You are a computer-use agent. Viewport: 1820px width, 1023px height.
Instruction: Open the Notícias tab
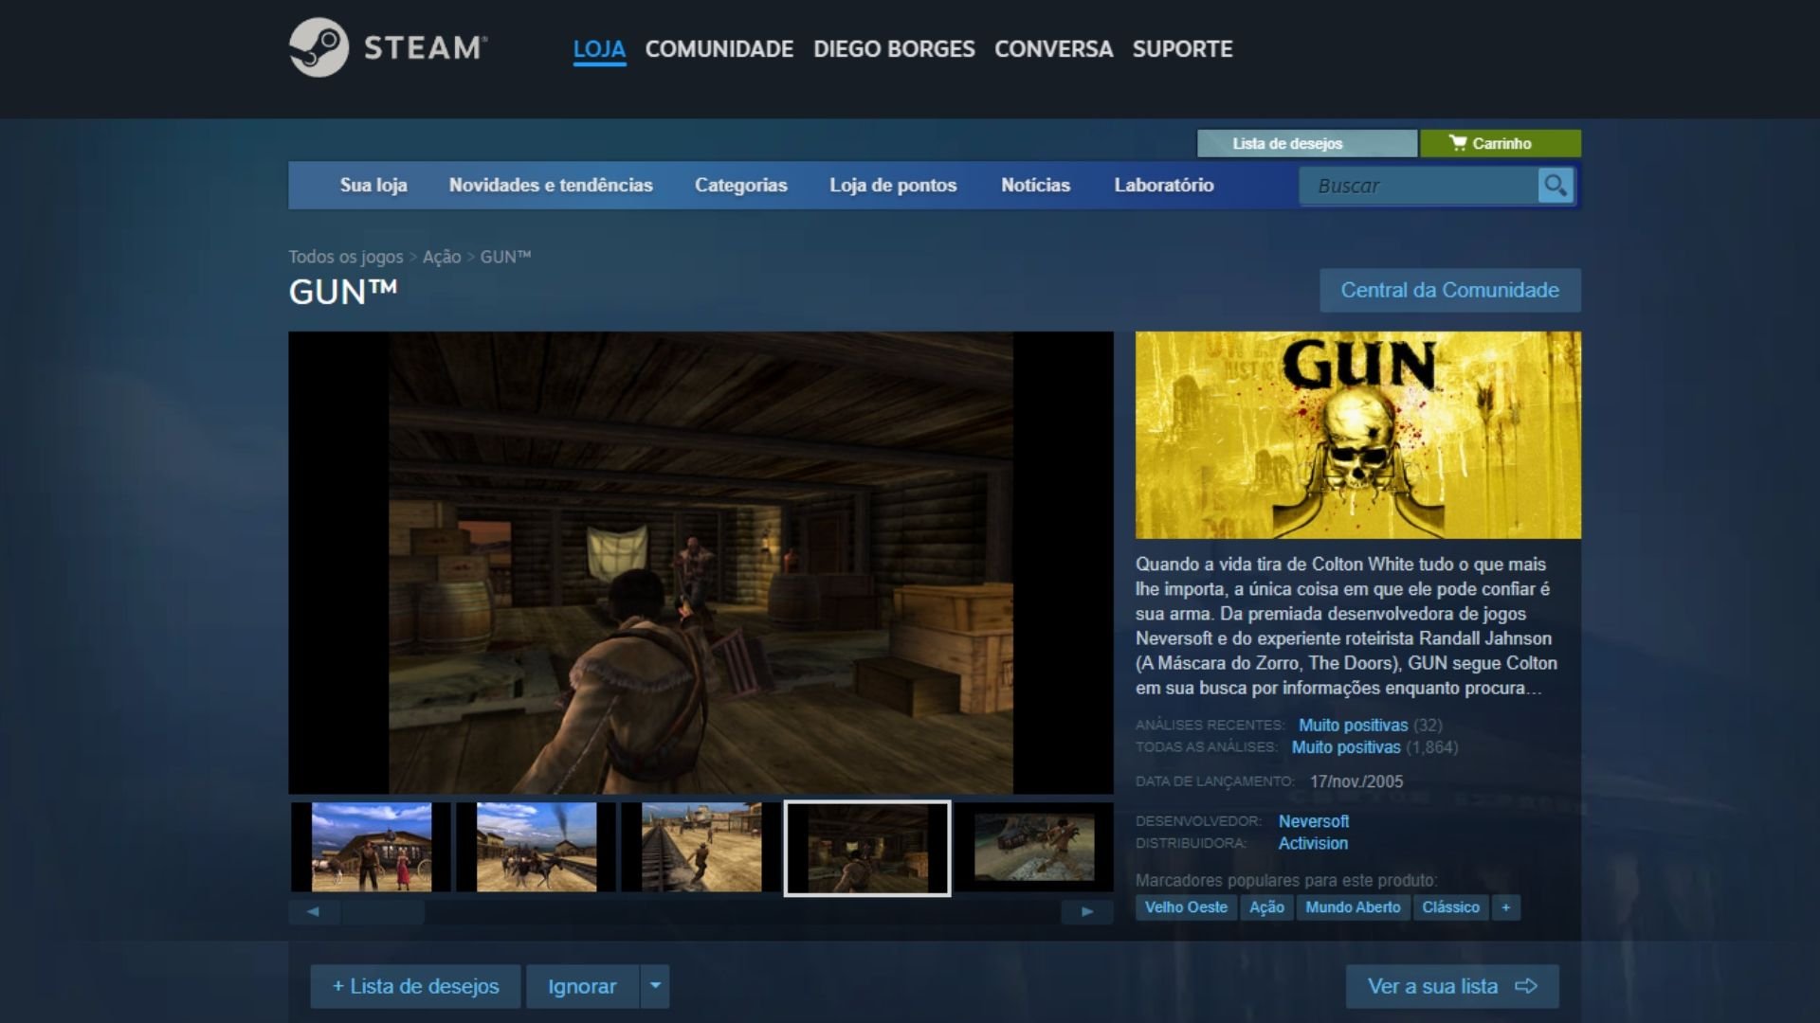point(1035,186)
